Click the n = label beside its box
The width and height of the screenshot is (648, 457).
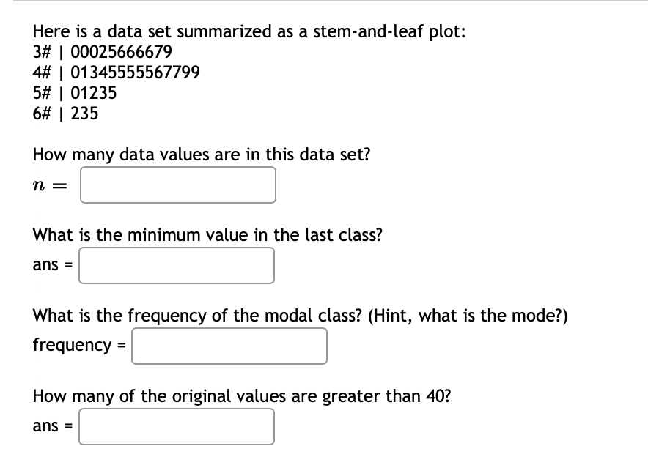pos(49,185)
